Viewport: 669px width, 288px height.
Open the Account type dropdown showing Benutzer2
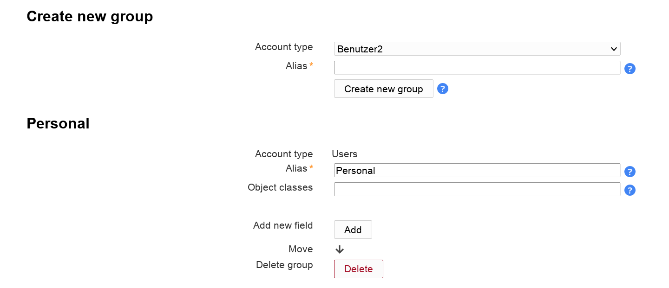(x=477, y=49)
